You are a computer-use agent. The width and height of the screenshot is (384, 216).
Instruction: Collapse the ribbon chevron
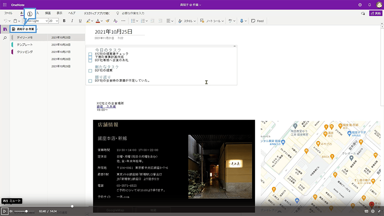382,23
